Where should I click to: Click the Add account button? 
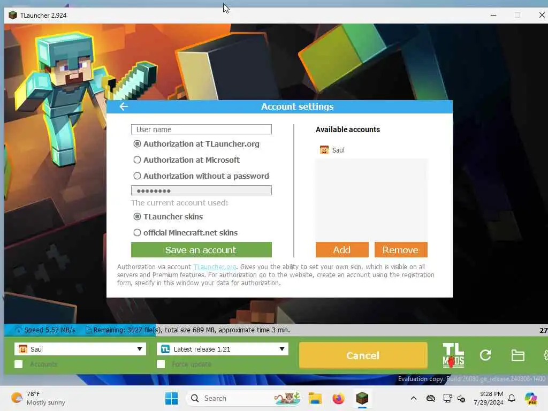342,250
